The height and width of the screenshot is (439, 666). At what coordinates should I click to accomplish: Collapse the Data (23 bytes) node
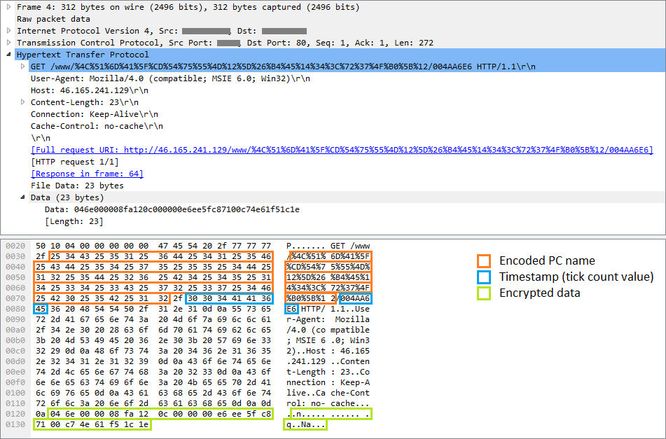[22, 197]
